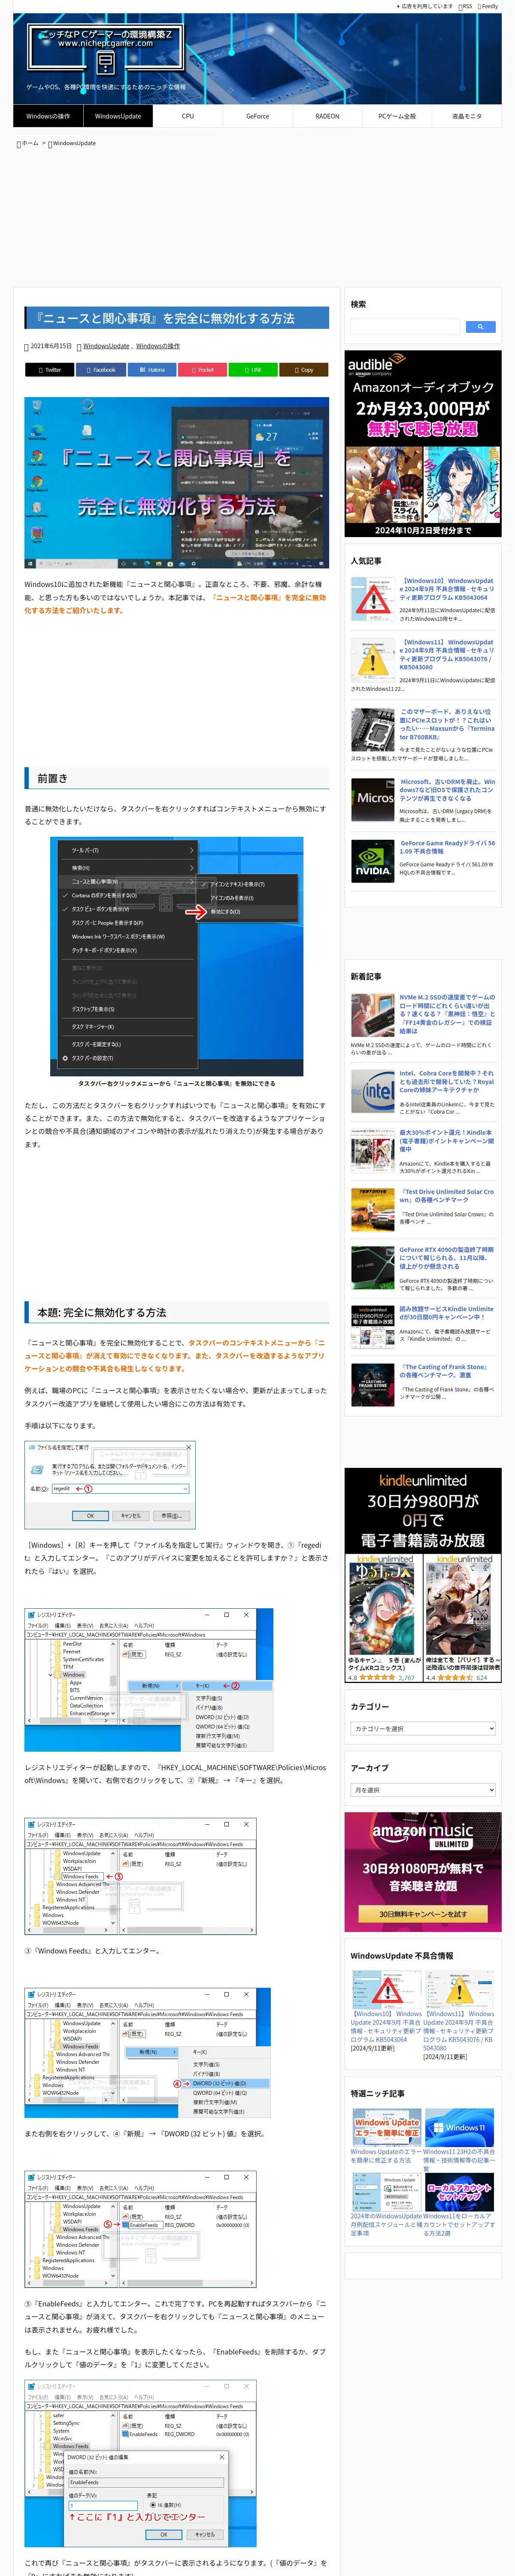Share the article via LINE
515x2576 pixels.
pyautogui.click(x=253, y=370)
